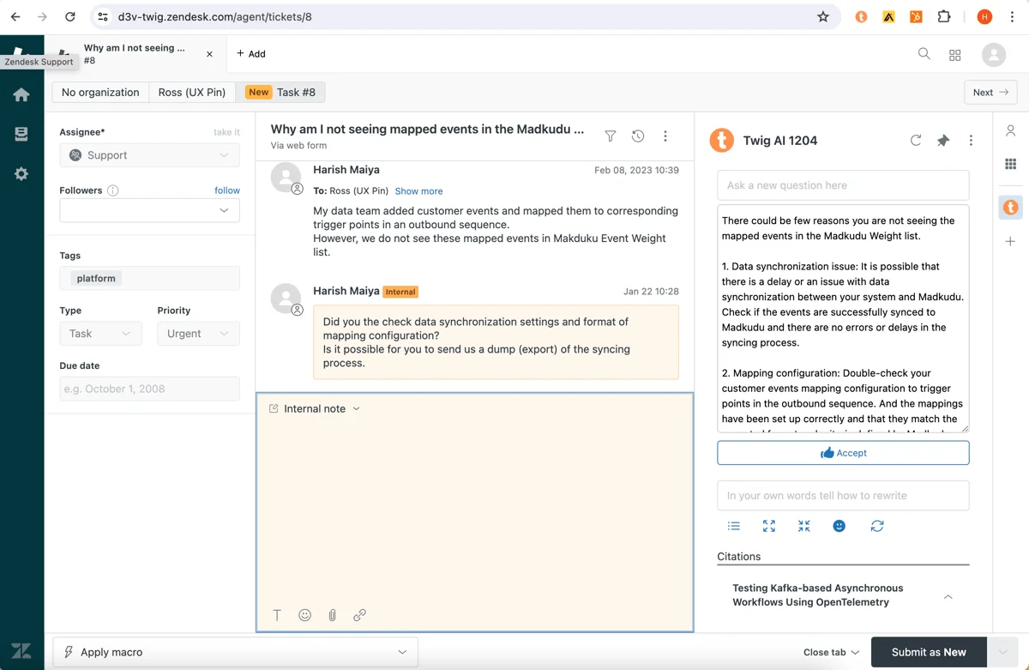Switch reply mode via Internal note dropdown

tap(315, 408)
